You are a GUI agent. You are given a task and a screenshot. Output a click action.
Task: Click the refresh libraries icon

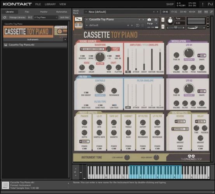click(x=5, y=17)
